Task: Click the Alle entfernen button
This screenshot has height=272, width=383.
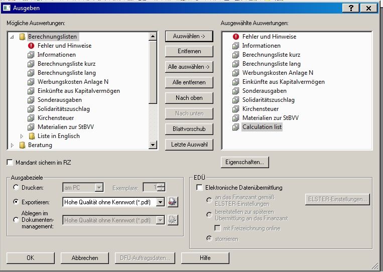Action: click(x=189, y=82)
